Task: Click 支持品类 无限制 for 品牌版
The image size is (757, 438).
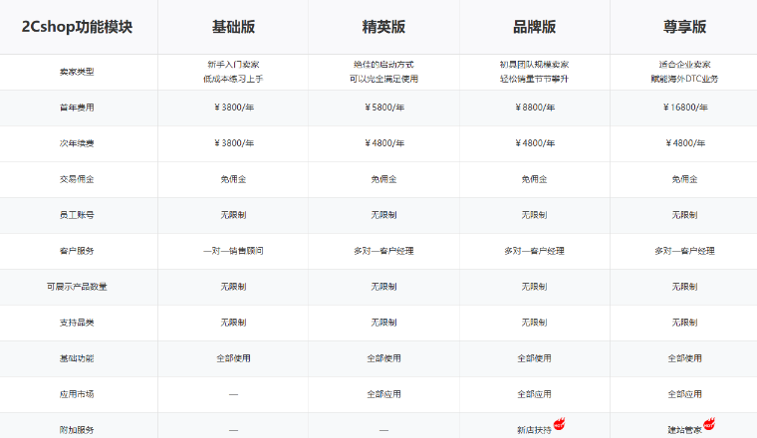Action: point(535,323)
